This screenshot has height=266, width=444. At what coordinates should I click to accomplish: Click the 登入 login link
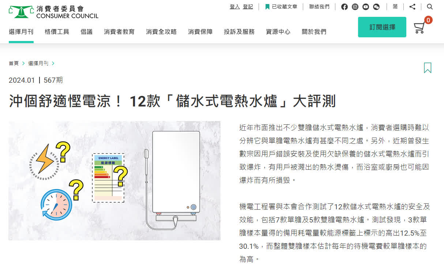pyautogui.click(x=234, y=7)
